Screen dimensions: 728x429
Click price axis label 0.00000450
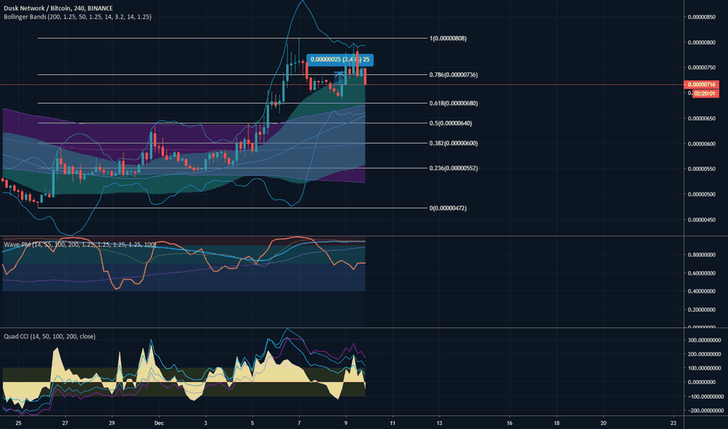coord(701,220)
